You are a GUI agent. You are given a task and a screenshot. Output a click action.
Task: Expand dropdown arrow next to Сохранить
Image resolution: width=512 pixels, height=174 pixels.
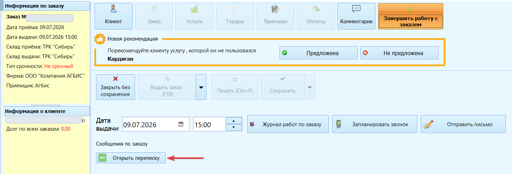(310, 87)
